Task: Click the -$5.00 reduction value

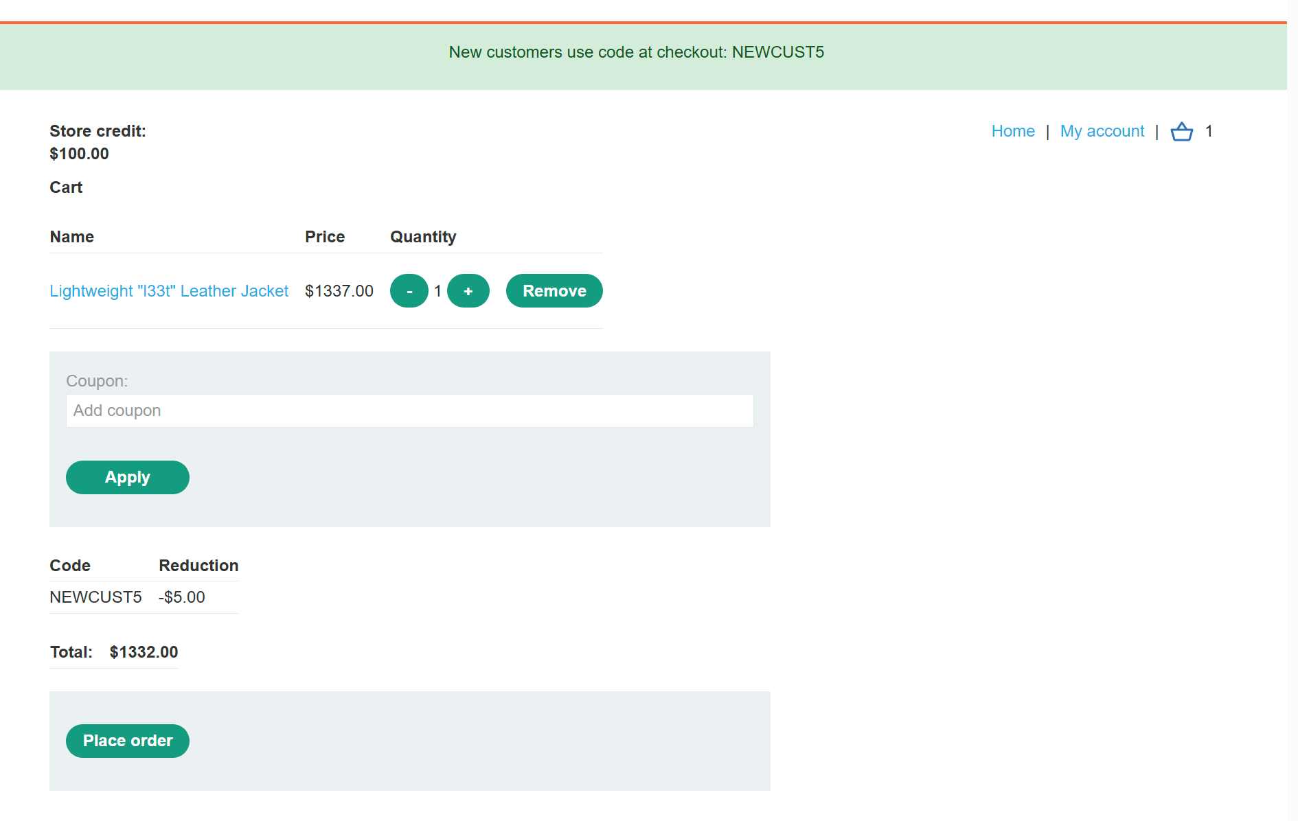Action: point(182,597)
